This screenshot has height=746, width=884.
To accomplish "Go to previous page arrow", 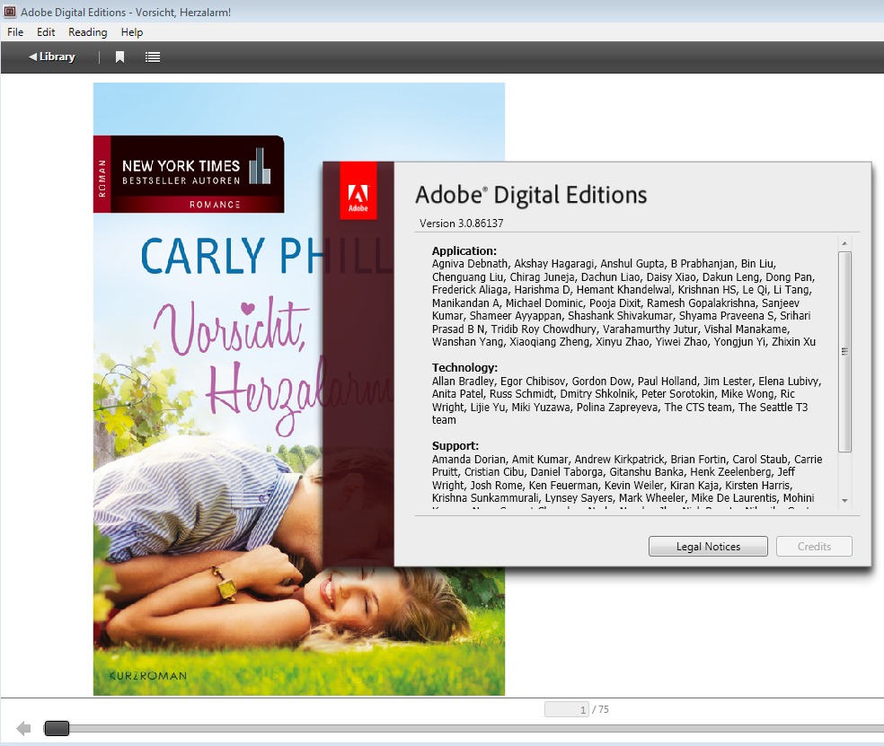I will 23,729.
